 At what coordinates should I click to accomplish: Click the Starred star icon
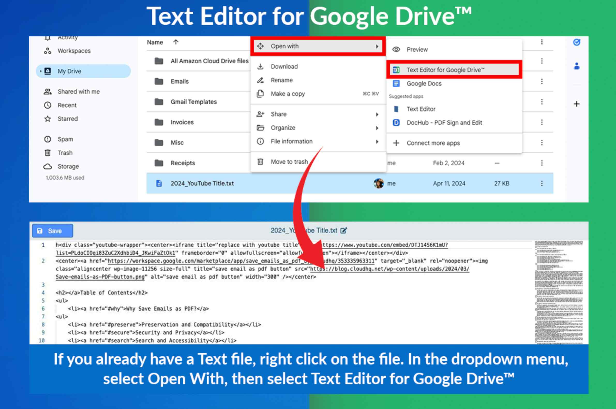click(47, 119)
